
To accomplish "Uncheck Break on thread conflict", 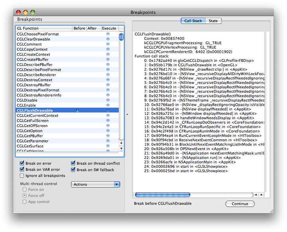I will click(74, 163).
